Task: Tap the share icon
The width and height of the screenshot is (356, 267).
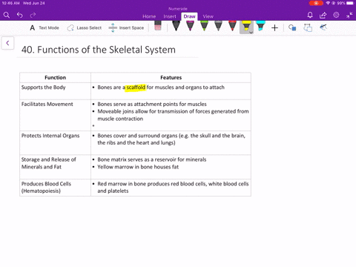Action: 323,15
